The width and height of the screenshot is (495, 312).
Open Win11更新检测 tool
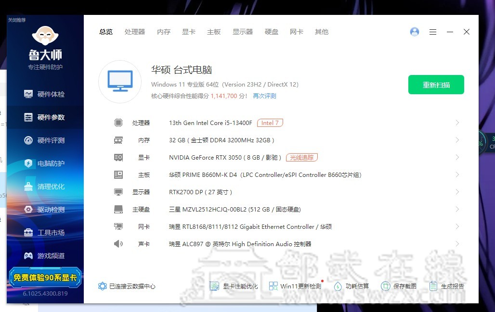tap(295, 286)
